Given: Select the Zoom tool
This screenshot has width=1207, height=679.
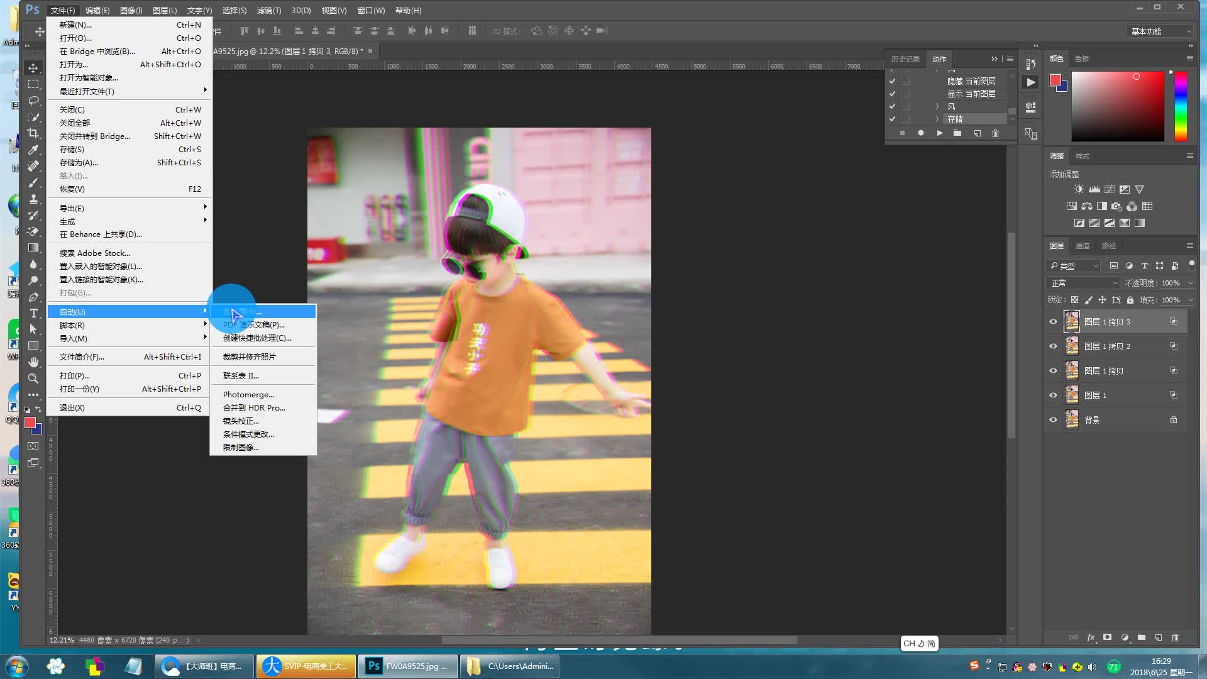Looking at the screenshot, I should coord(34,378).
